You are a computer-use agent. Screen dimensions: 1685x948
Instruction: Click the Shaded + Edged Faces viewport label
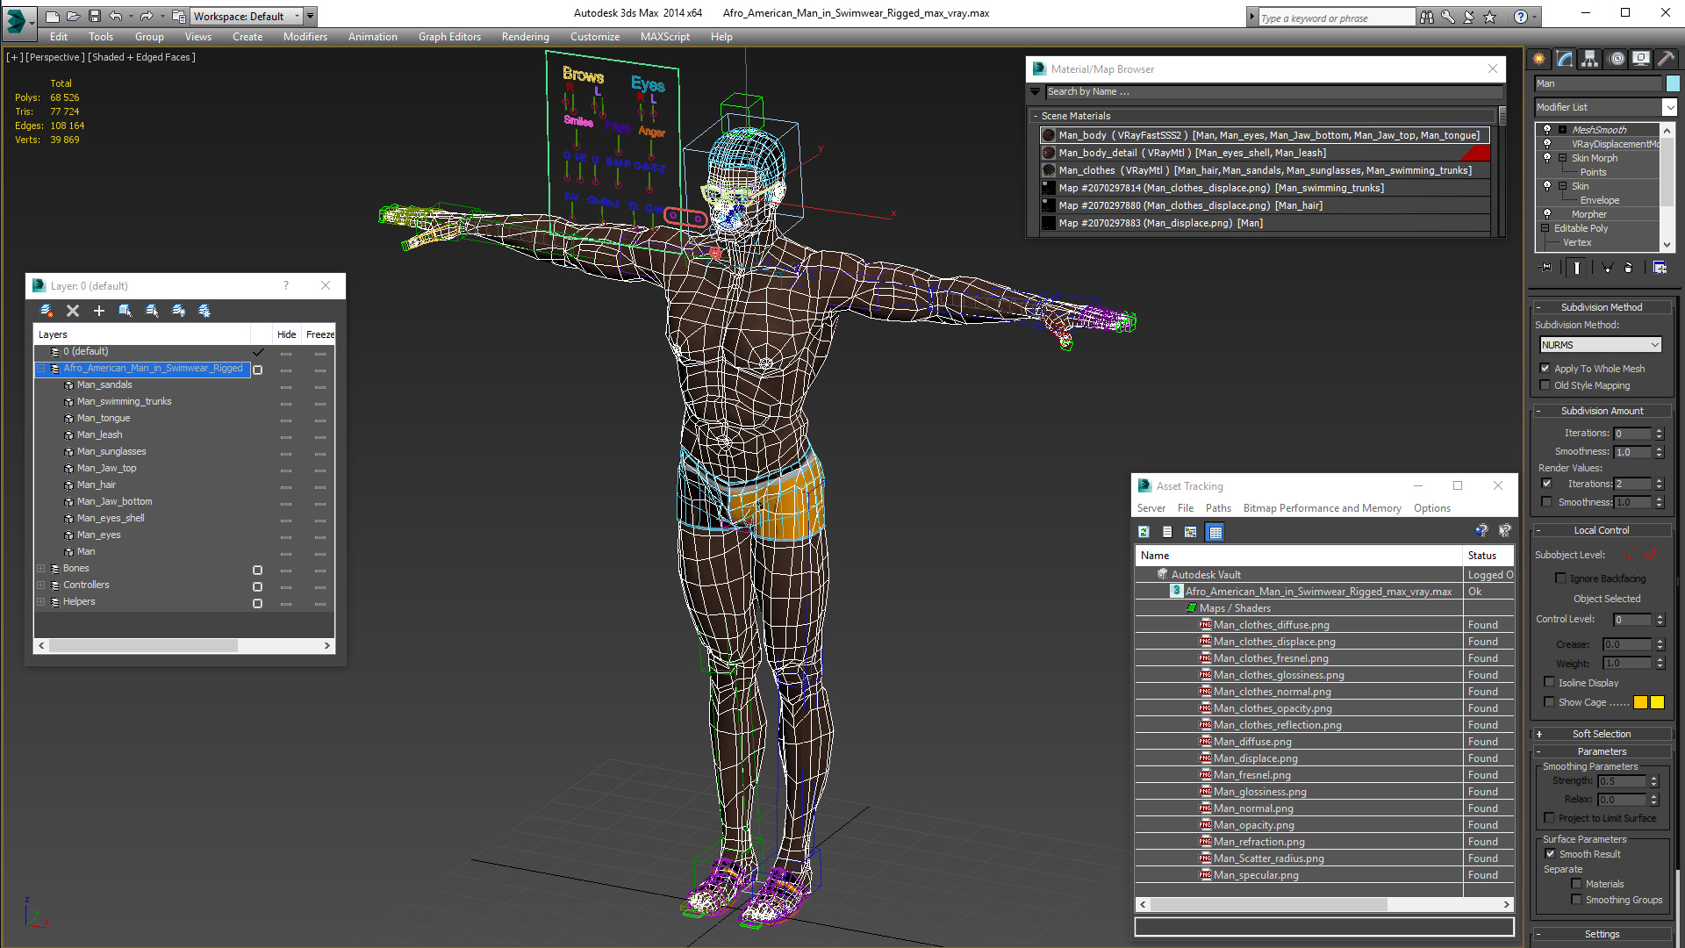click(141, 57)
